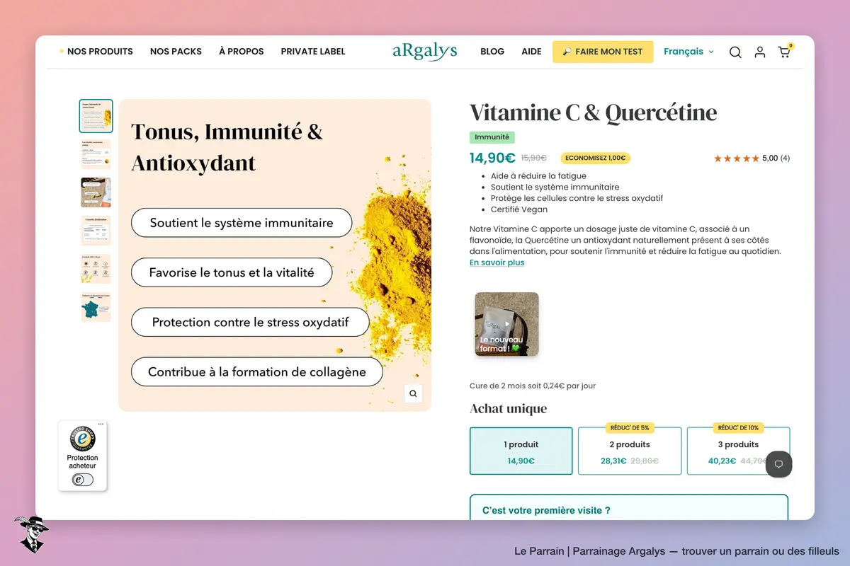Open the shopping cart icon
This screenshot has height=566, width=850.
click(784, 52)
